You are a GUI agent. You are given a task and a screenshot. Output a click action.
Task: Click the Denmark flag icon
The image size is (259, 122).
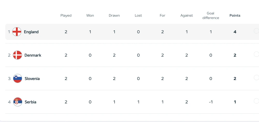[x=18, y=55]
